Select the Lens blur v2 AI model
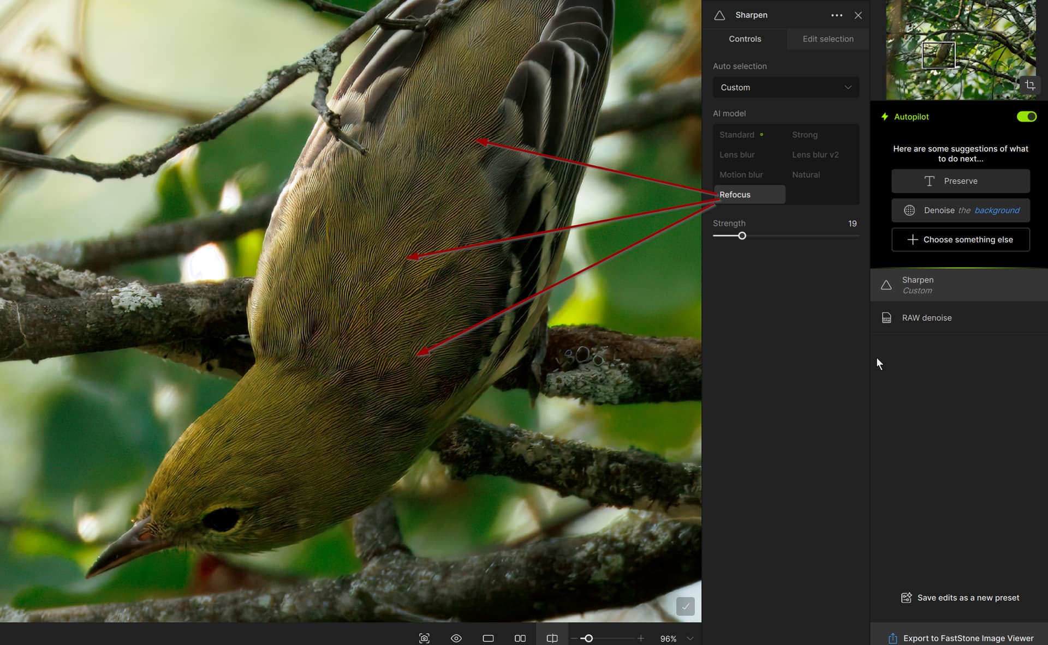Viewport: 1048px width, 645px height. (815, 155)
